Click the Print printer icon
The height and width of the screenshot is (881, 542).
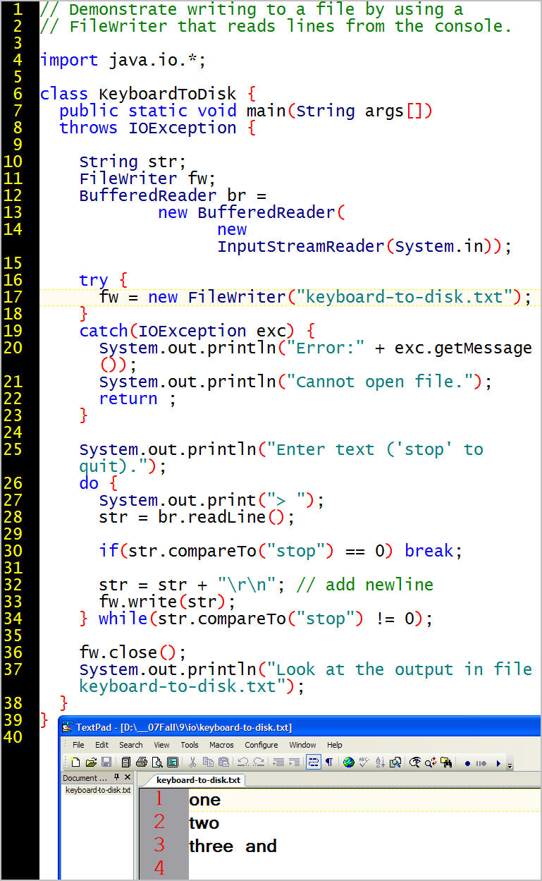pos(141,762)
